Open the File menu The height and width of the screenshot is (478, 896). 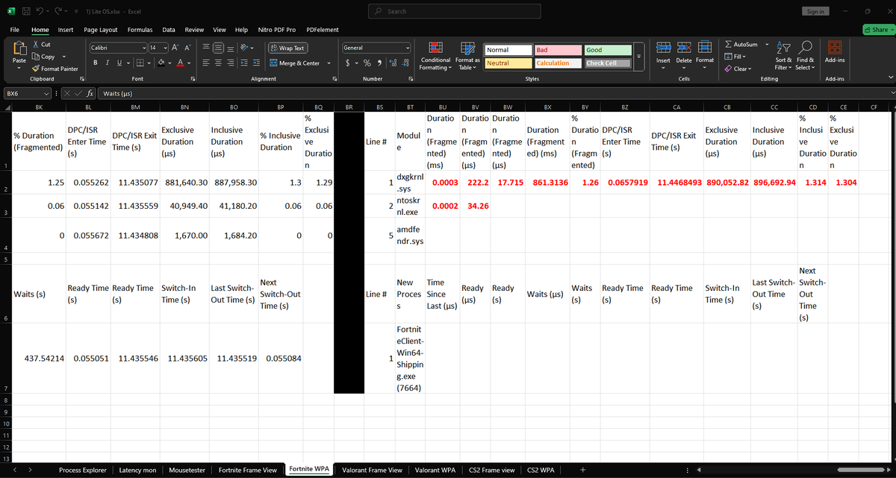15,29
